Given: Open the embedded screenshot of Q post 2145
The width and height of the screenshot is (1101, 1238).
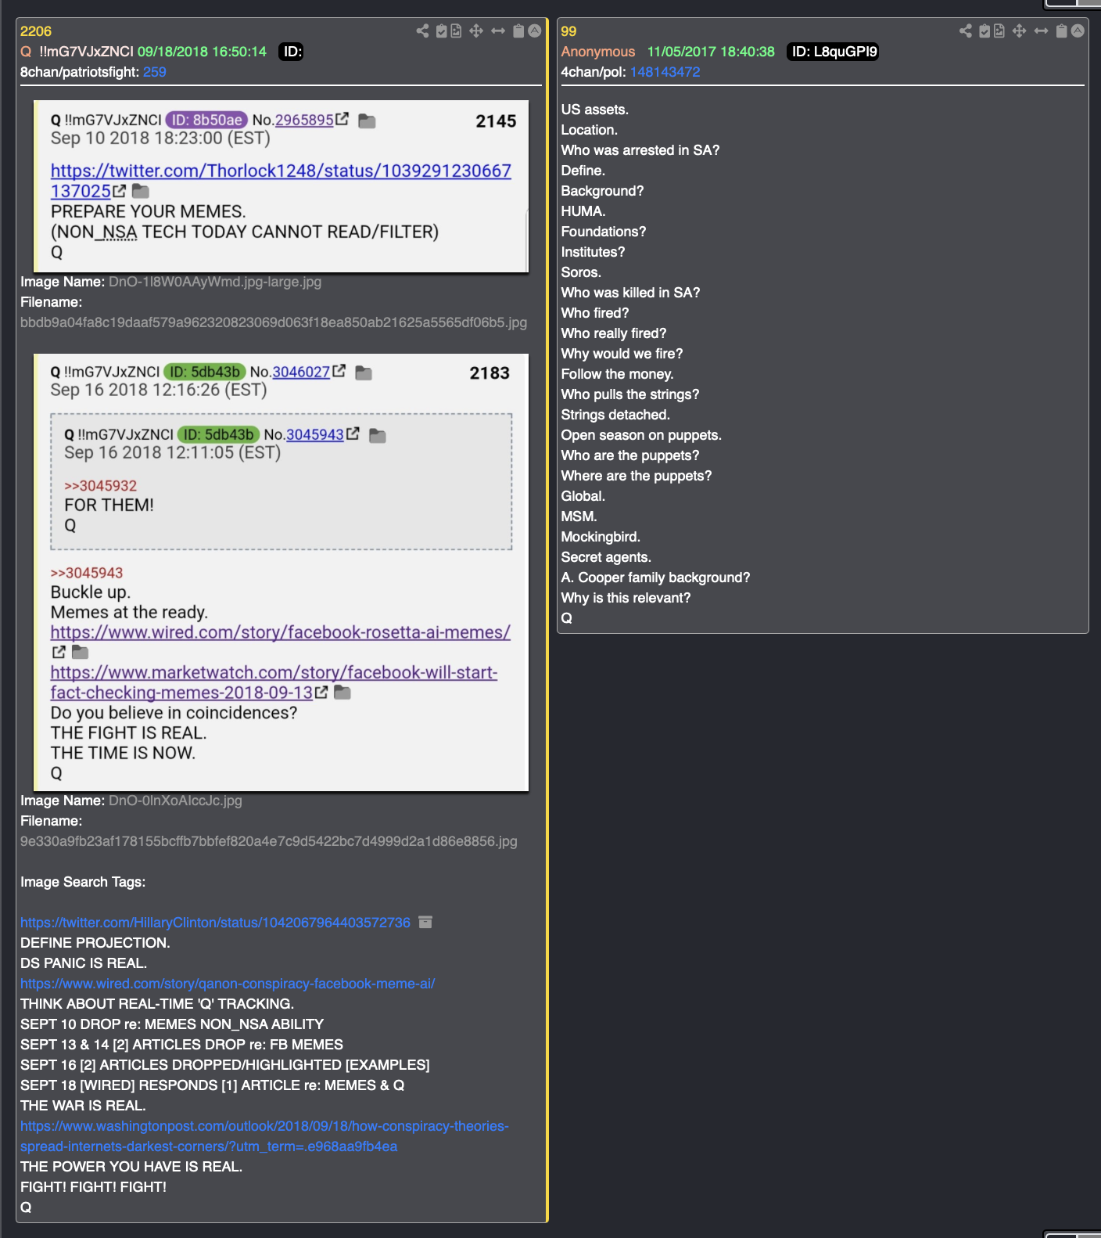Looking at the screenshot, I should coord(282,186).
